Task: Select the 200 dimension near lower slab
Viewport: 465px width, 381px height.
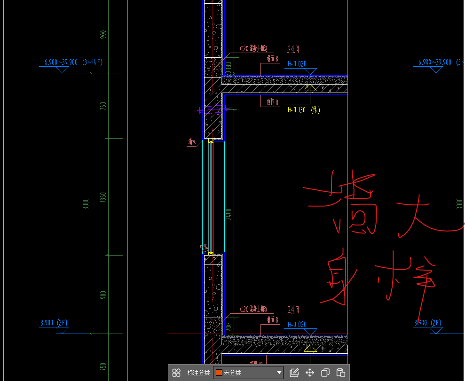Action: tap(229, 327)
